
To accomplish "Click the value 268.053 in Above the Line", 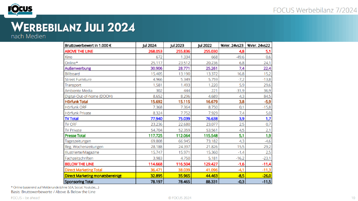I will coord(155,51).
